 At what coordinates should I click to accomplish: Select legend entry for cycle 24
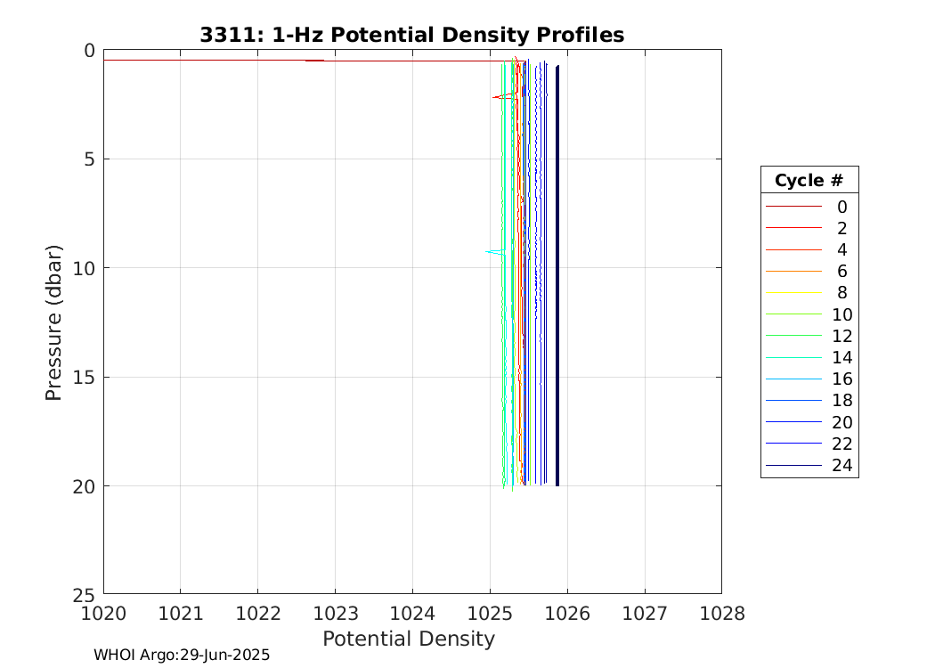click(x=809, y=465)
